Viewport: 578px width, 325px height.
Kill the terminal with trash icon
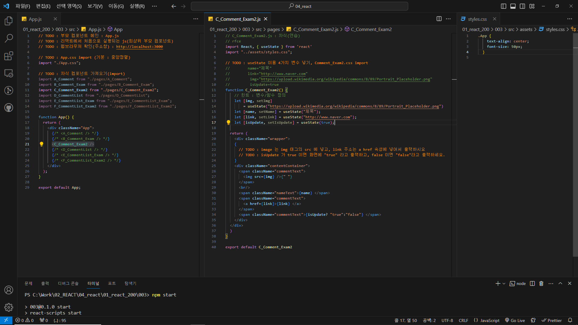pos(541,283)
